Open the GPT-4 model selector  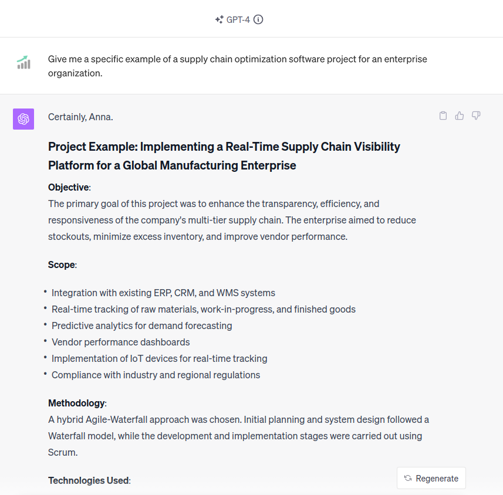point(239,19)
